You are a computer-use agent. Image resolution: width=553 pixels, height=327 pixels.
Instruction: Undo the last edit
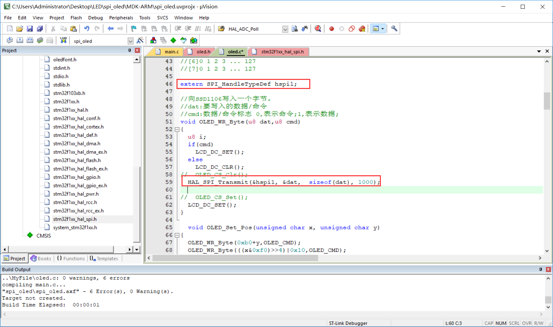point(87,29)
